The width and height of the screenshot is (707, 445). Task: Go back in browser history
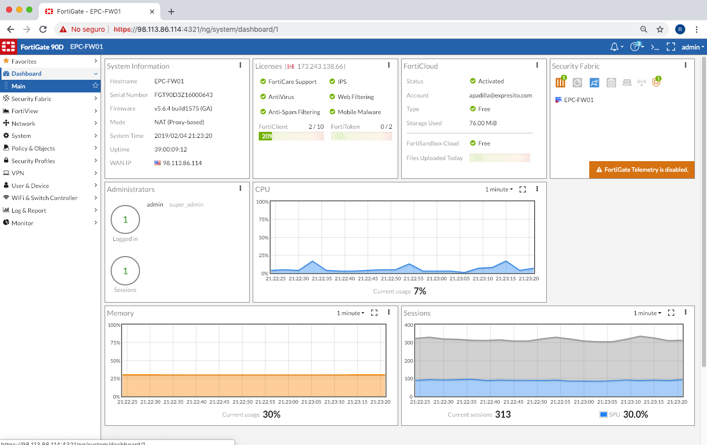(11, 29)
